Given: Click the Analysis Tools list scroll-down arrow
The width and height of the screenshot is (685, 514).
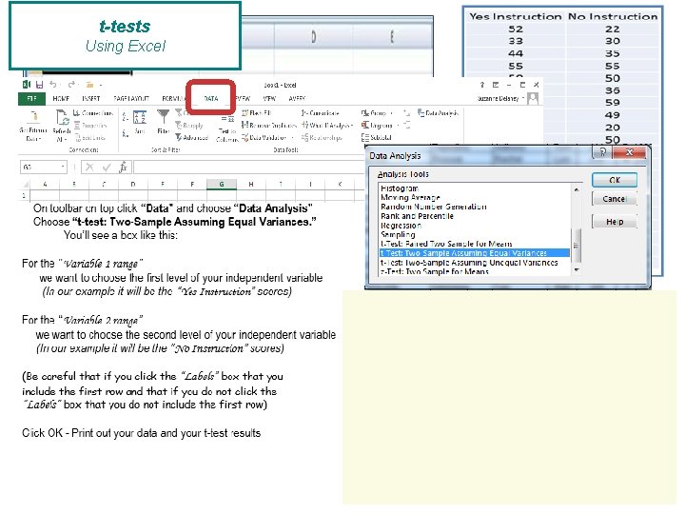Looking at the screenshot, I should click(577, 270).
